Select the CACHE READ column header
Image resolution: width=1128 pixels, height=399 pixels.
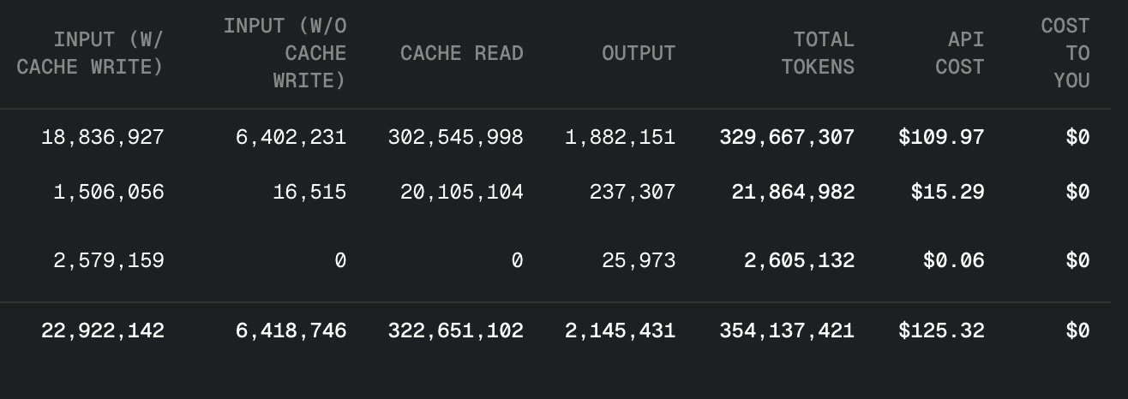(x=462, y=53)
